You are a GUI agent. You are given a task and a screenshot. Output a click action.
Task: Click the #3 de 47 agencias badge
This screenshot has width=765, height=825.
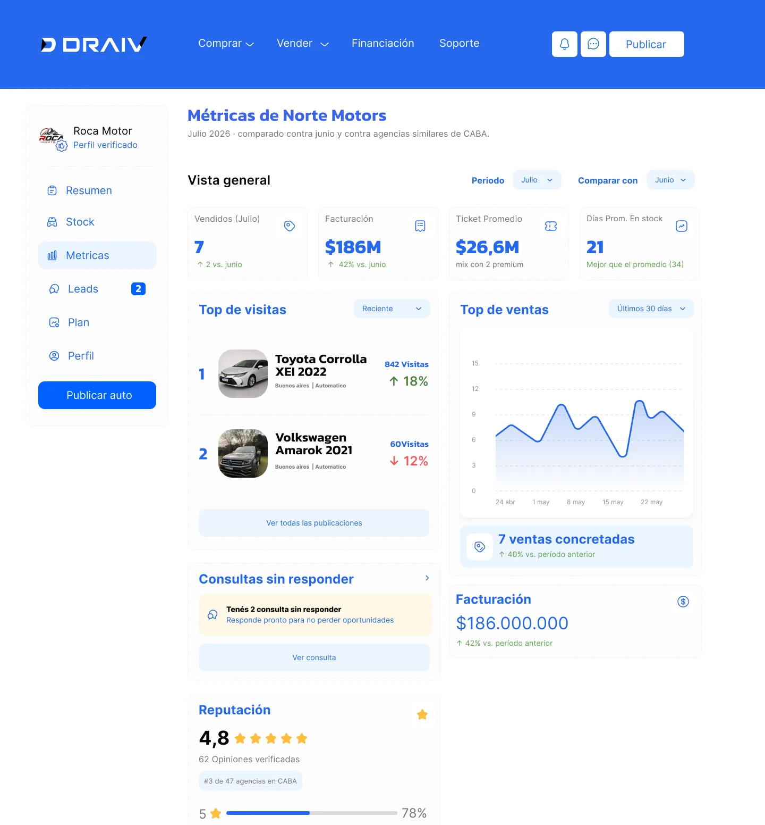(250, 781)
